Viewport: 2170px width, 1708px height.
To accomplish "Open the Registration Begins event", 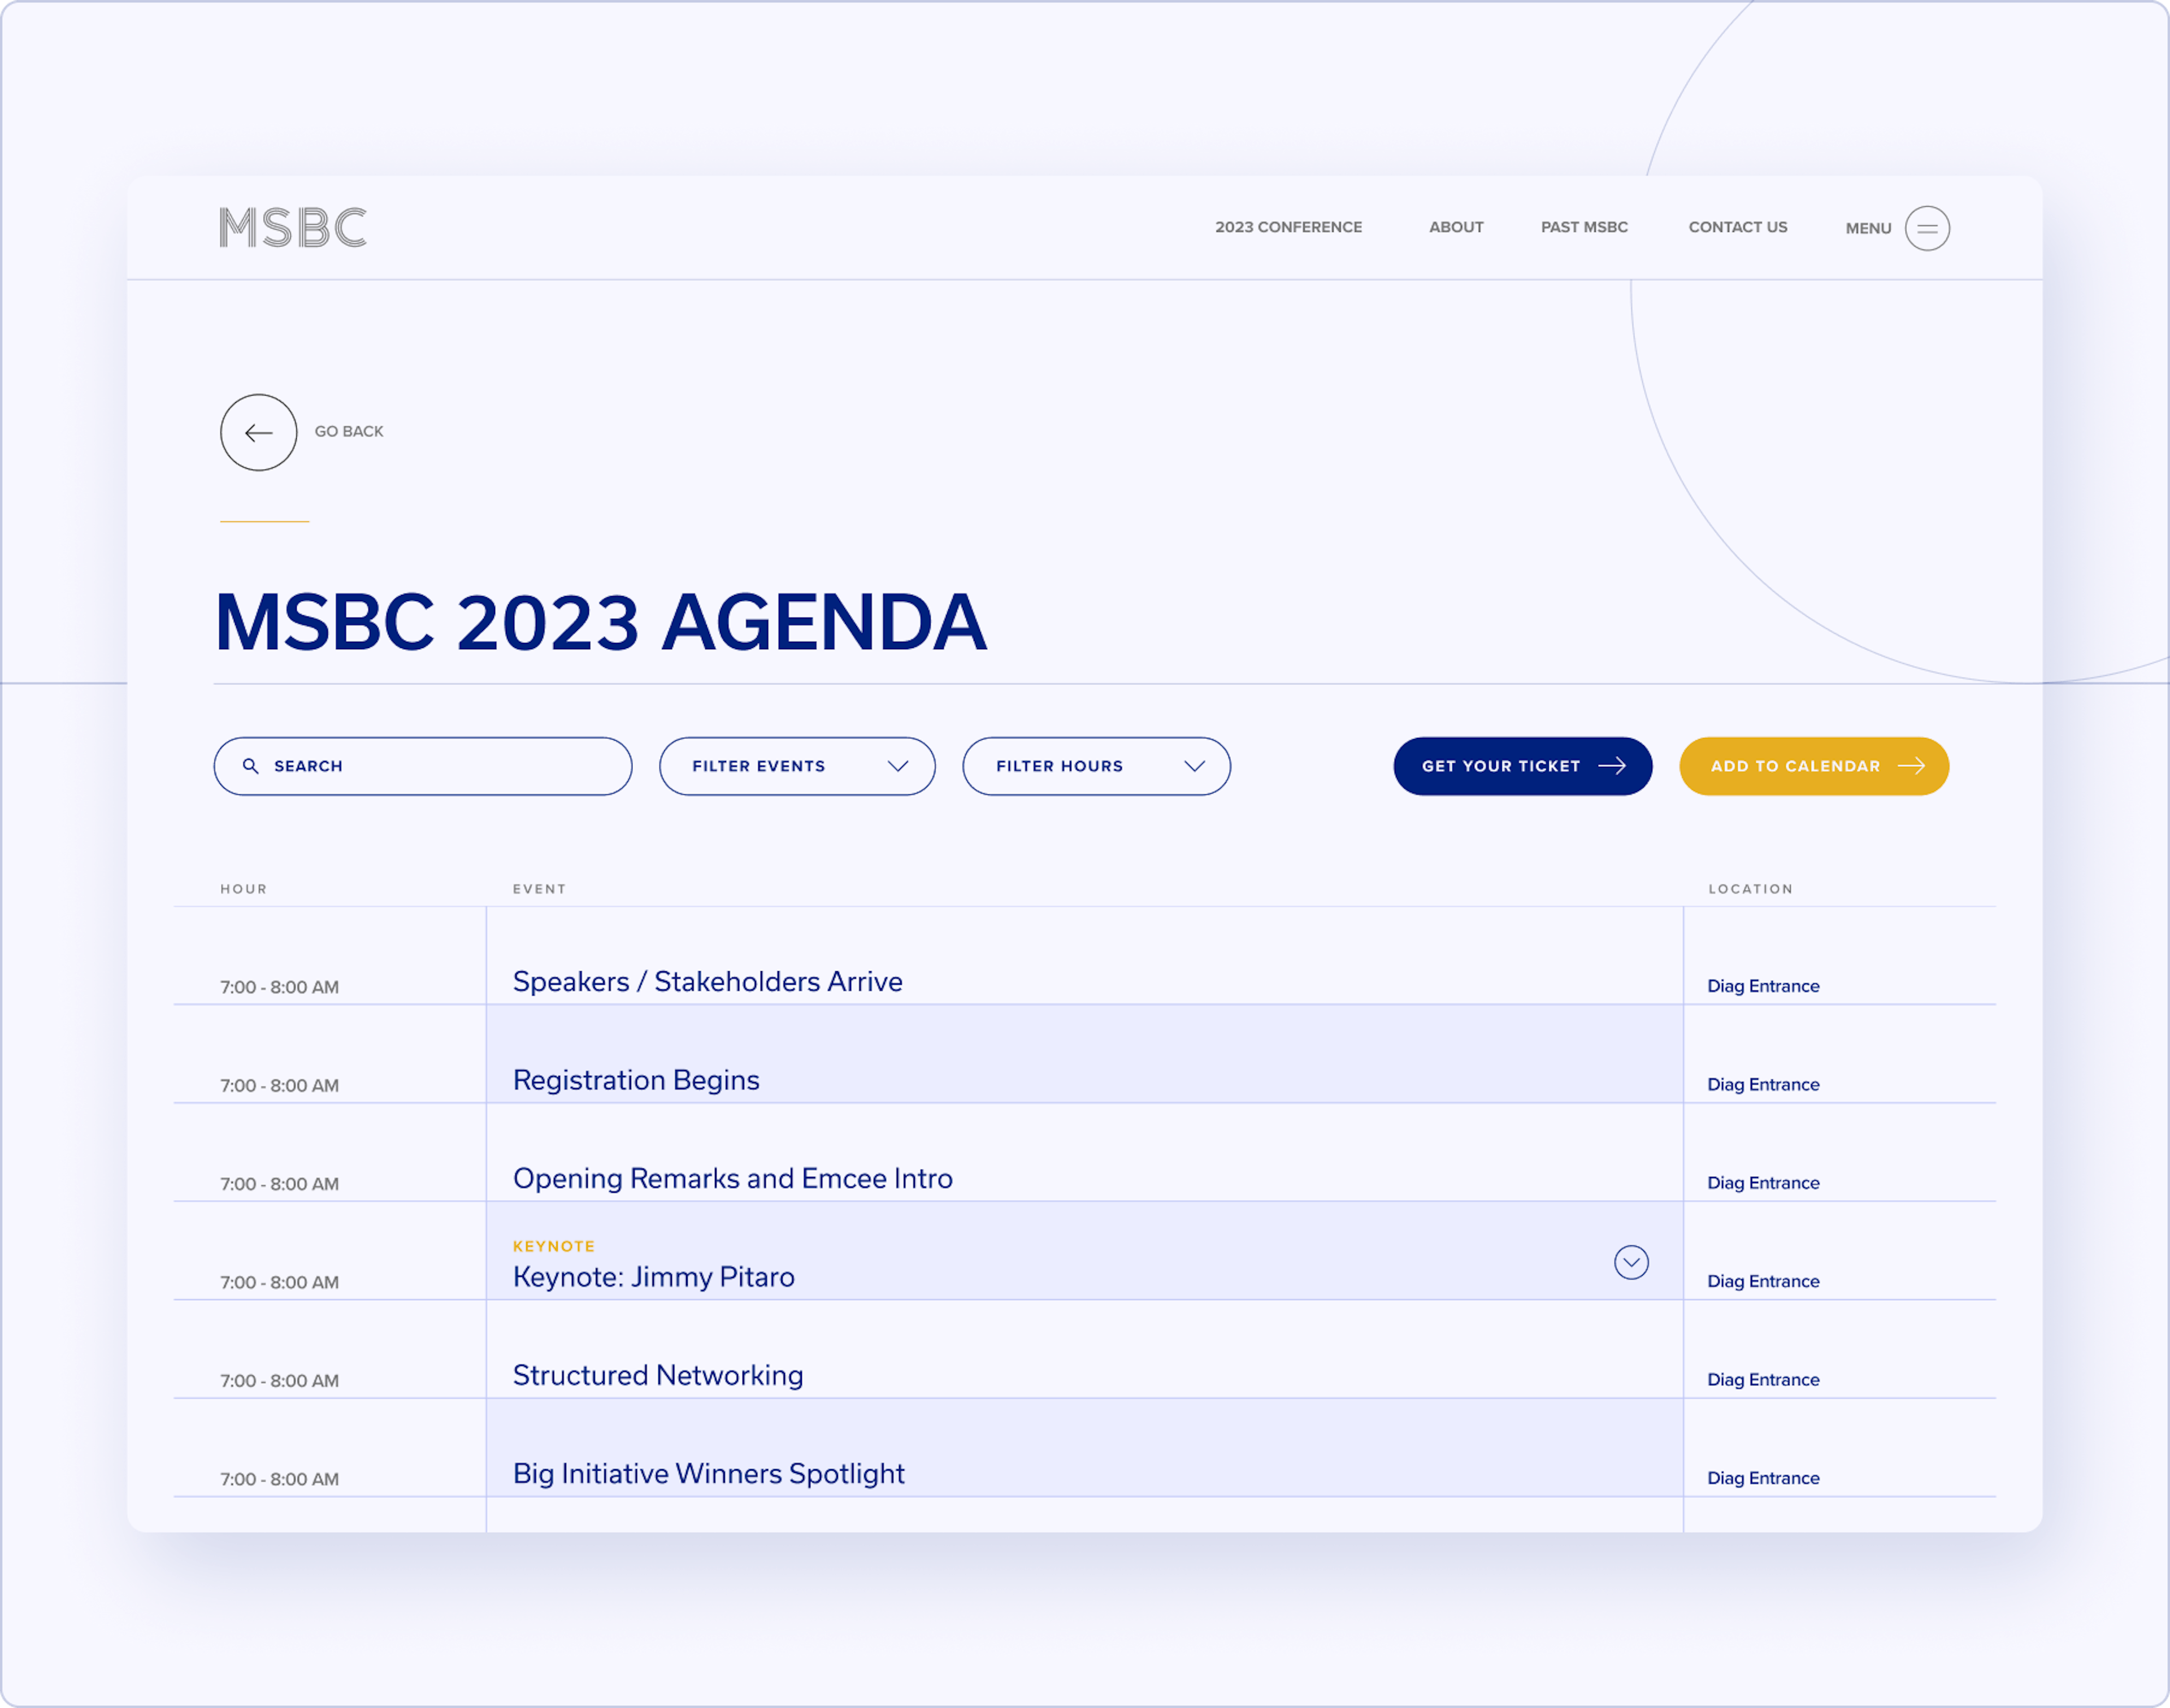I will click(x=636, y=1080).
